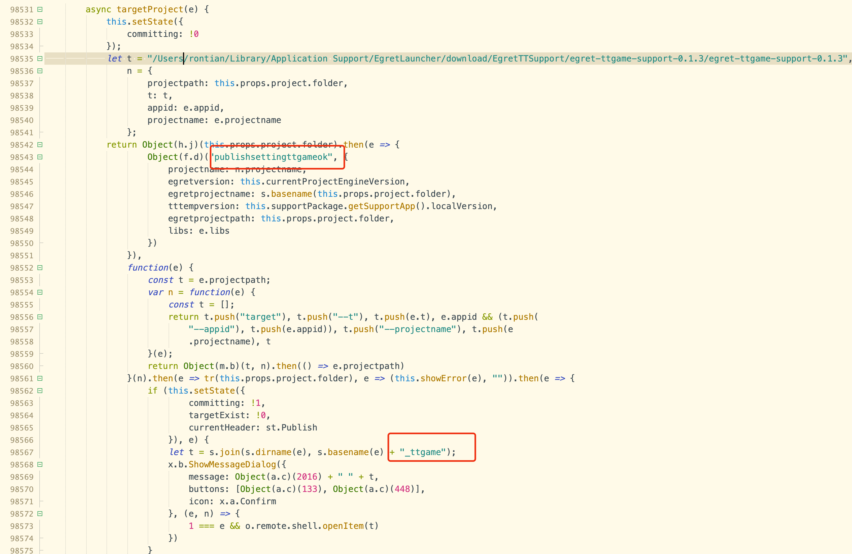Screen dimensions: 852x554
Task: Click projectpath key on line 98537
Action: tap(176, 83)
